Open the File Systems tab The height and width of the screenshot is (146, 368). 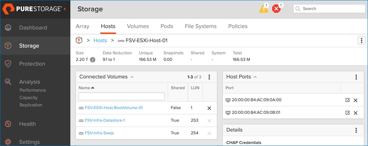201,26
